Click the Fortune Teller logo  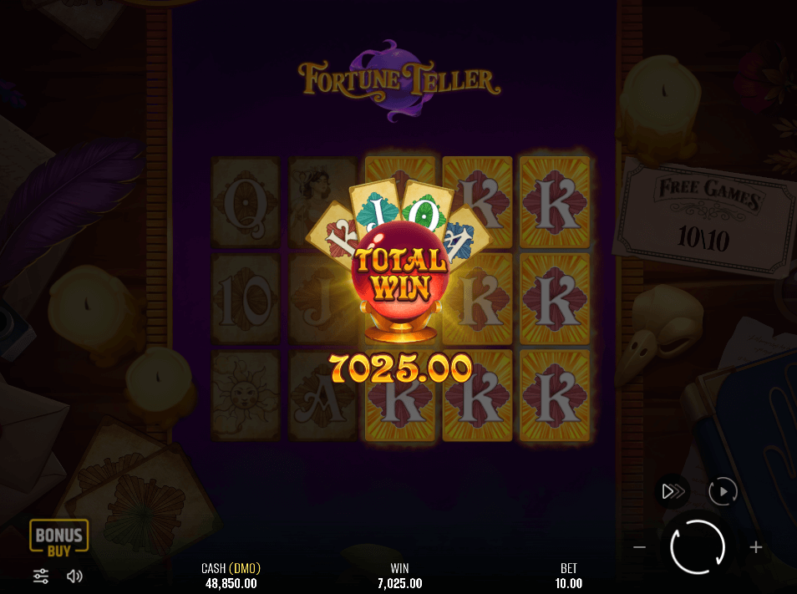coord(399,80)
